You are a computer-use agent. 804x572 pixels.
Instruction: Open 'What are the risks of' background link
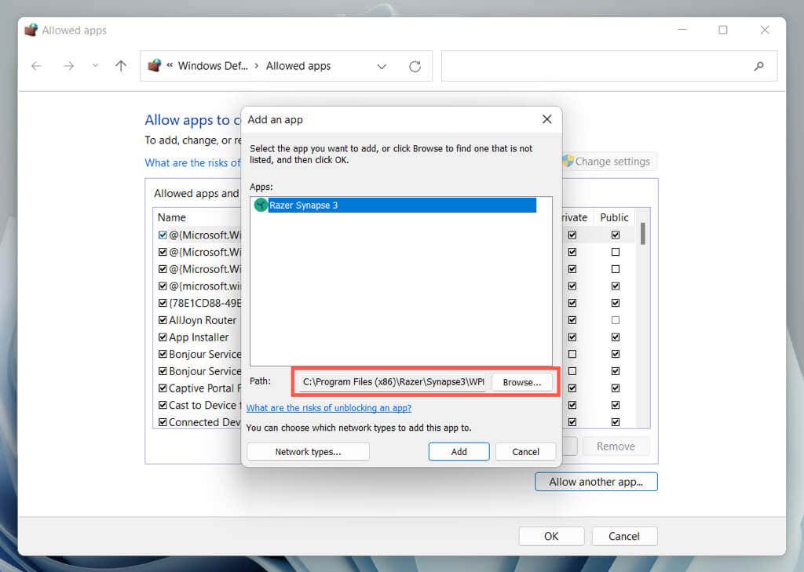pyautogui.click(x=193, y=163)
